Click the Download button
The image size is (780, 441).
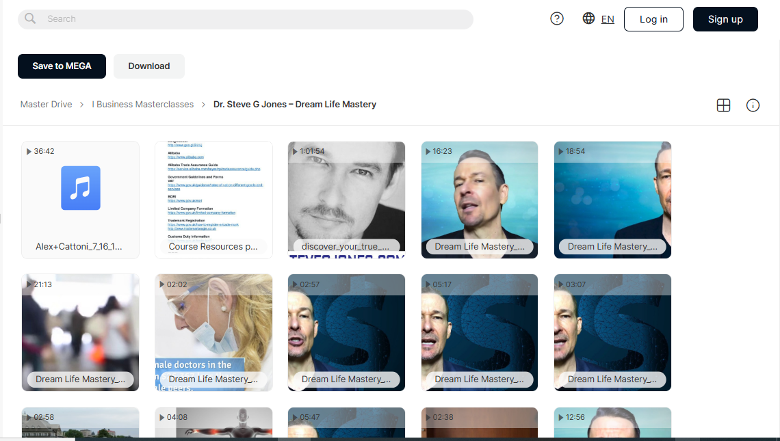(x=148, y=66)
